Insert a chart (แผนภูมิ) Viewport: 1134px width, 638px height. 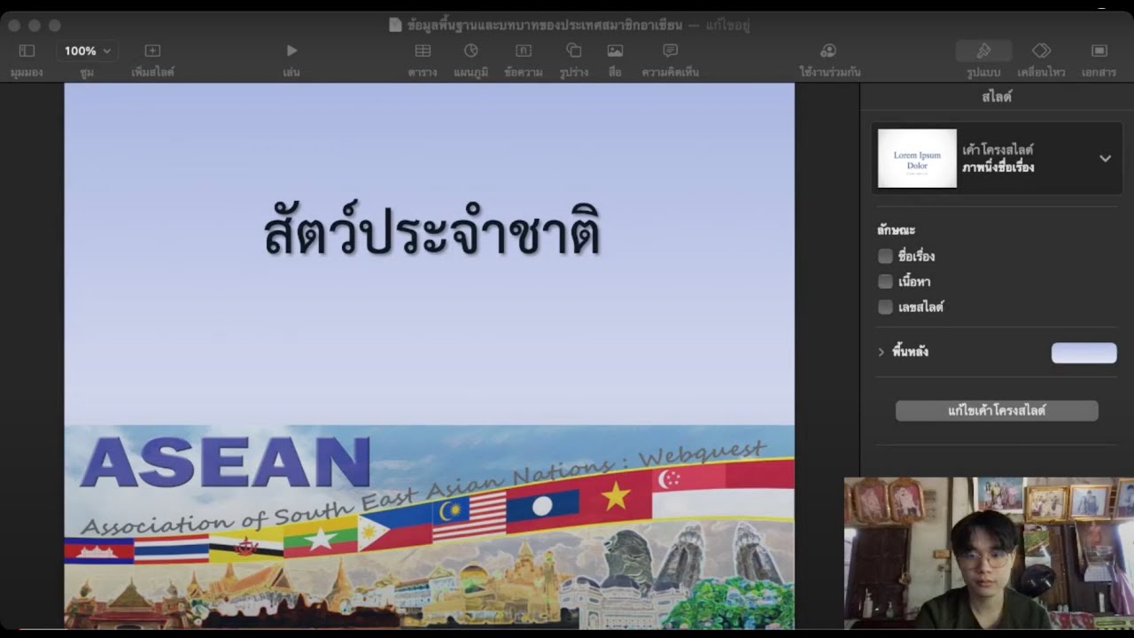point(471,51)
